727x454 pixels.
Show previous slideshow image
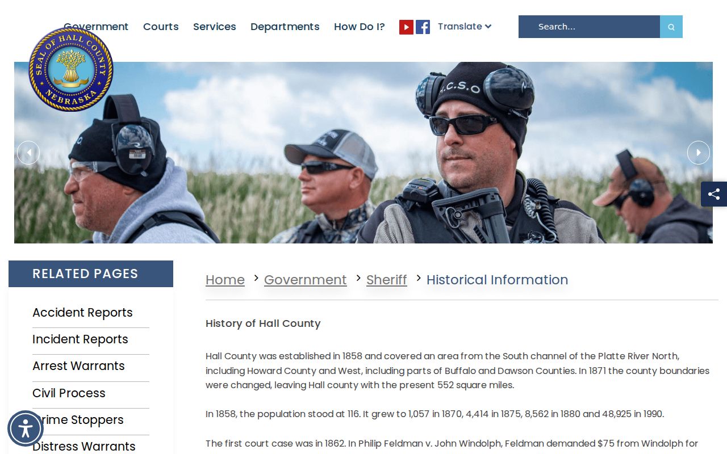tap(28, 153)
